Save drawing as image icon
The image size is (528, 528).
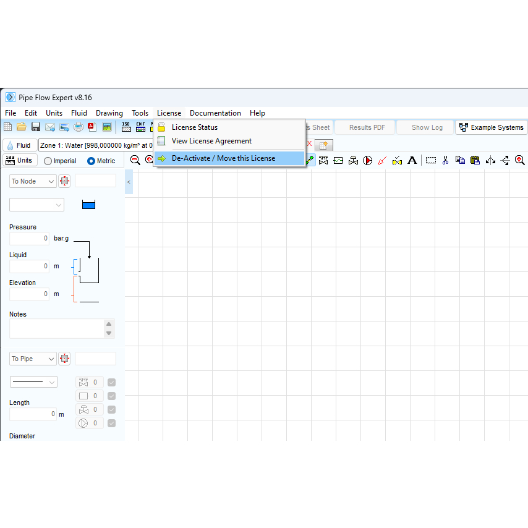(107, 127)
